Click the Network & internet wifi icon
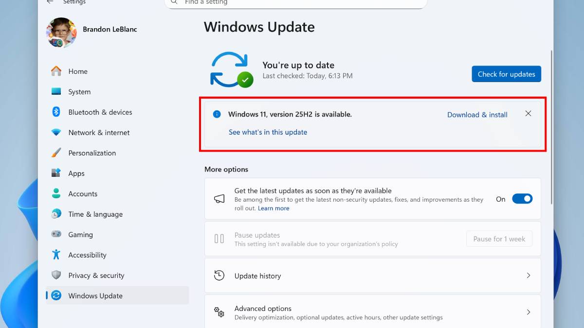The width and height of the screenshot is (584, 328). [x=56, y=132]
